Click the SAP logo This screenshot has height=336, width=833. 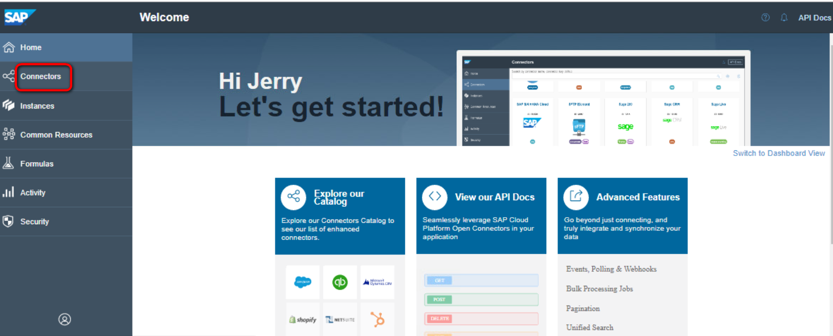tap(19, 17)
